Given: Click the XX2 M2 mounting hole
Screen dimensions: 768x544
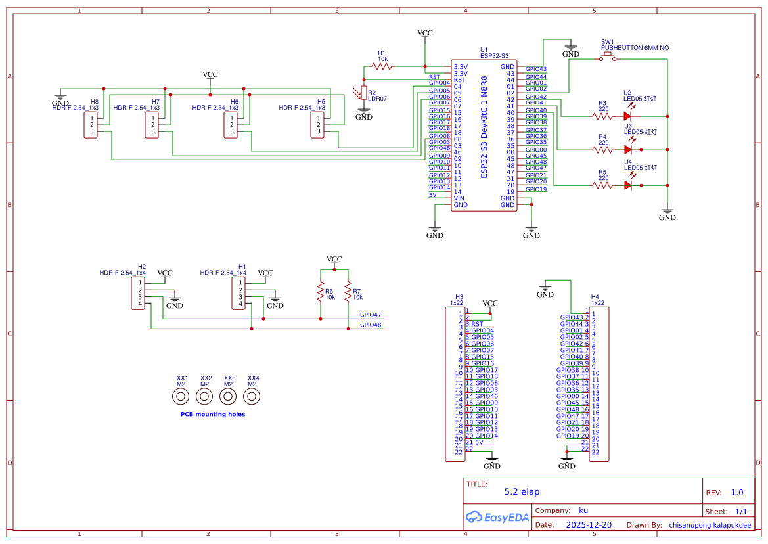Looking at the screenshot, I should [204, 396].
